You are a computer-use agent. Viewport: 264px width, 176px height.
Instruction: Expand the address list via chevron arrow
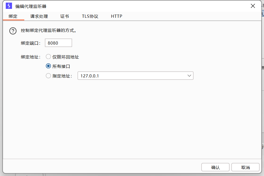pos(189,76)
